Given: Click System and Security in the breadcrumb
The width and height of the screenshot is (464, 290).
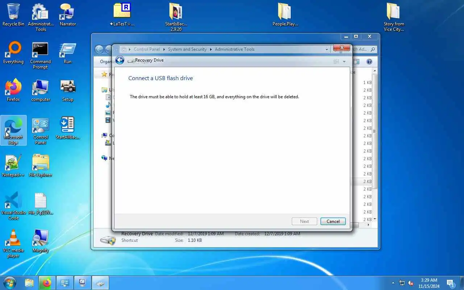Looking at the screenshot, I should pyautogui.click(x=187, y=49).
